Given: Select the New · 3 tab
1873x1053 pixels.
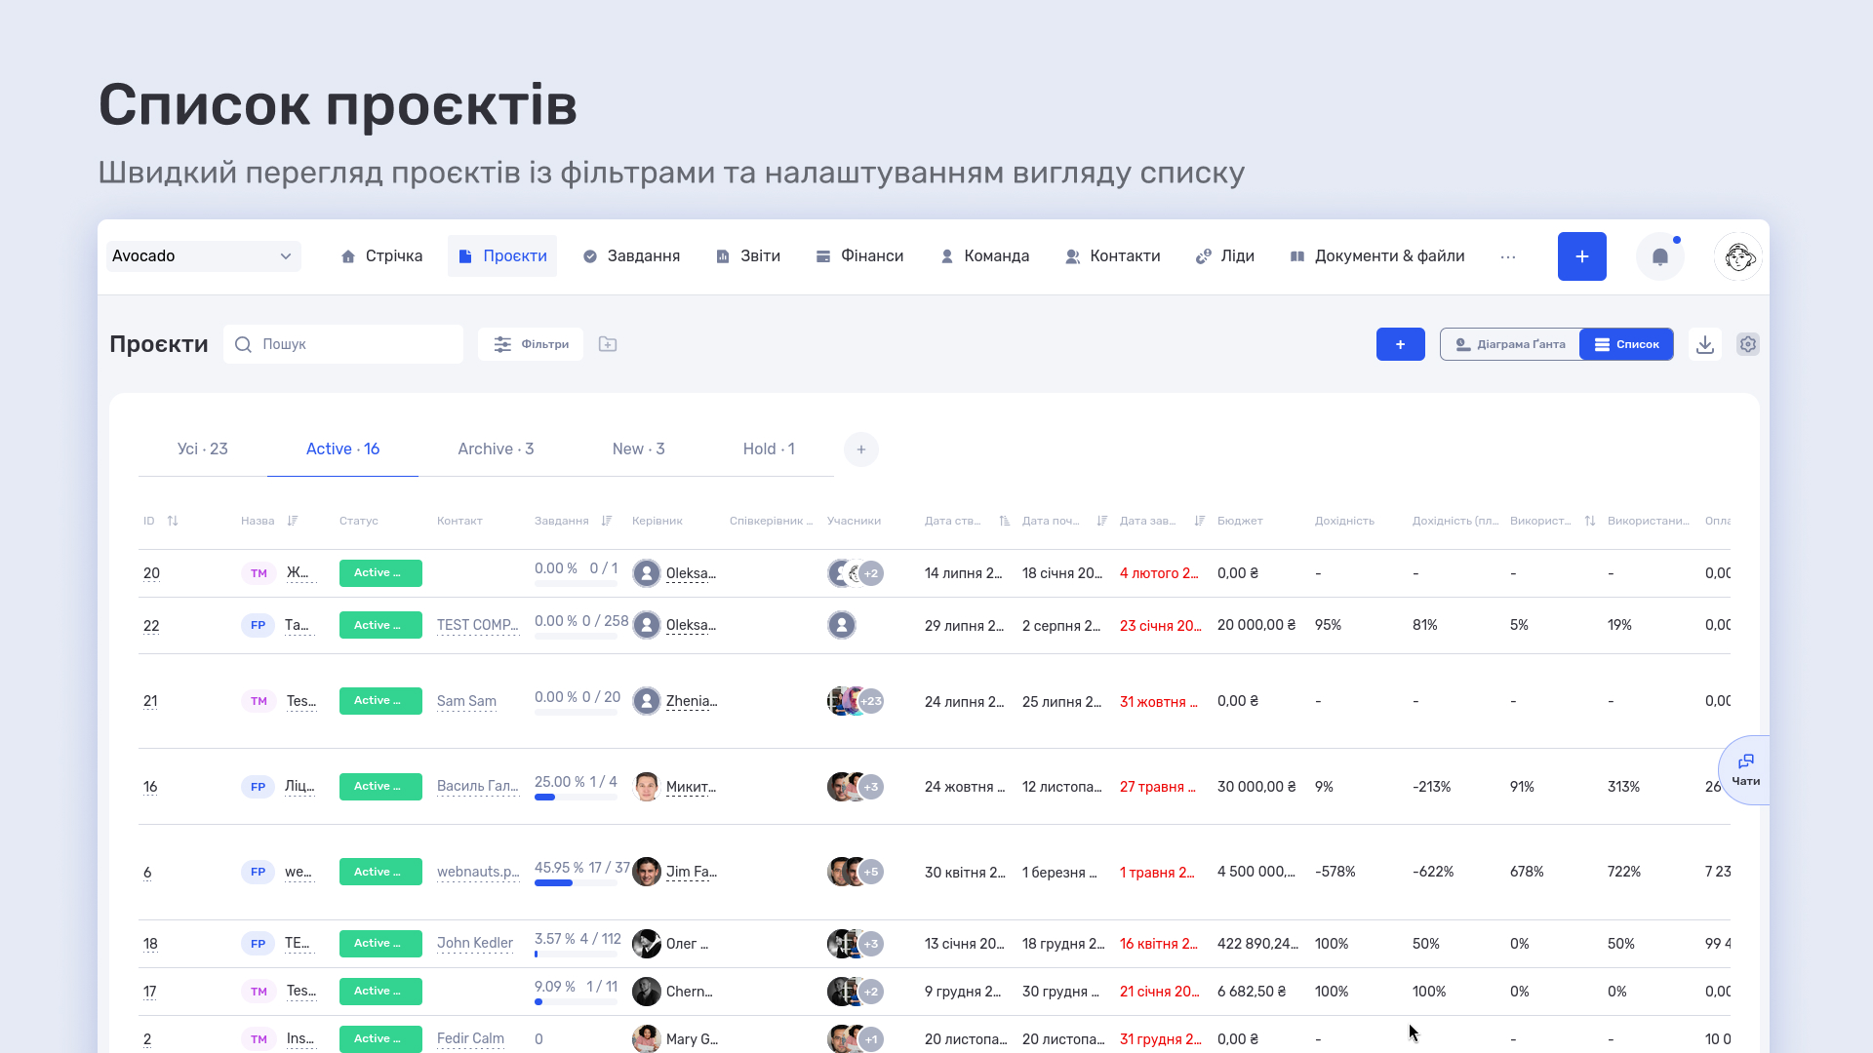Looking at the screenshot, I should pyautogui.click(x=638, y=449).
